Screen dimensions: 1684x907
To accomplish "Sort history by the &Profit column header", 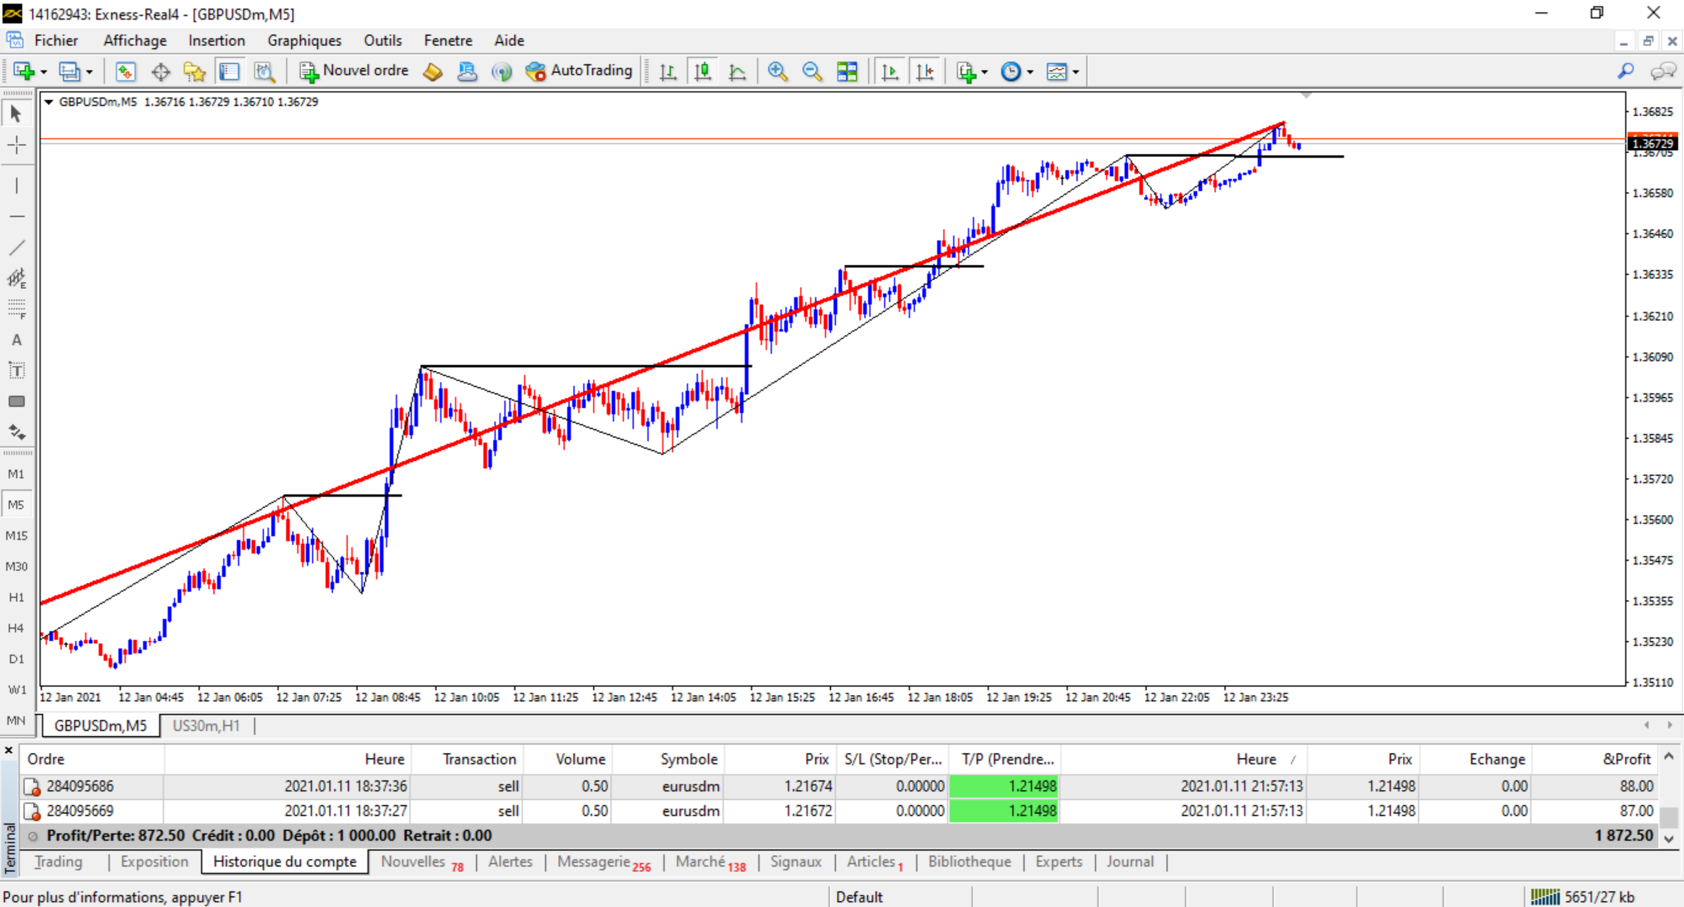I will [1626, 759].
